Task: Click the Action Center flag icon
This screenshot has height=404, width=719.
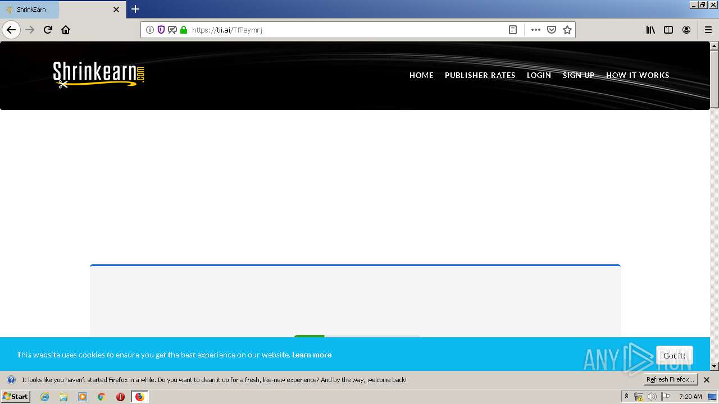Action: (666, 397)
